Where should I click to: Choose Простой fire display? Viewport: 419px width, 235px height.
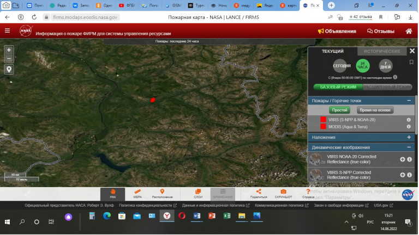click(339, 110)
